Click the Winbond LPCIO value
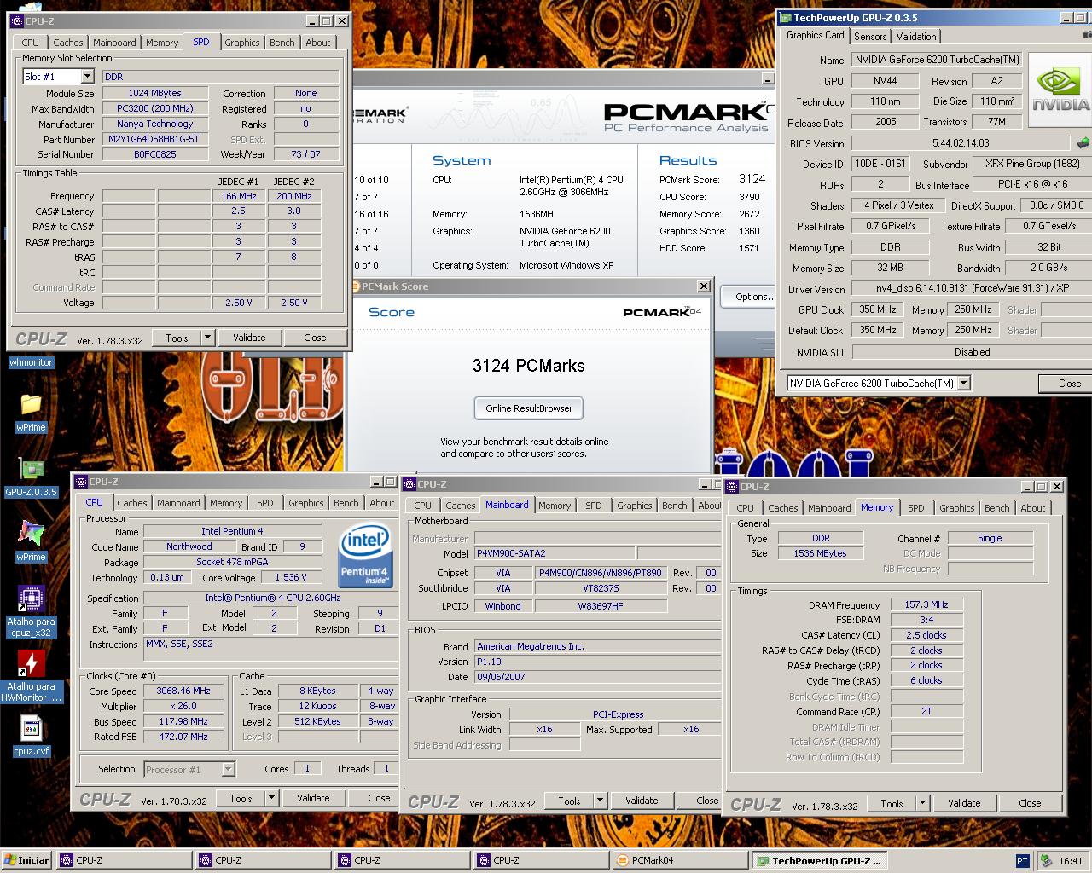The image size is (1092, 873). 503,606
